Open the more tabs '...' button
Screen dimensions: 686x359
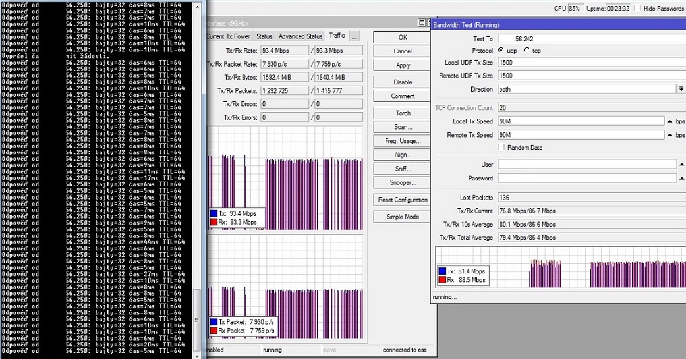(353, 36)
